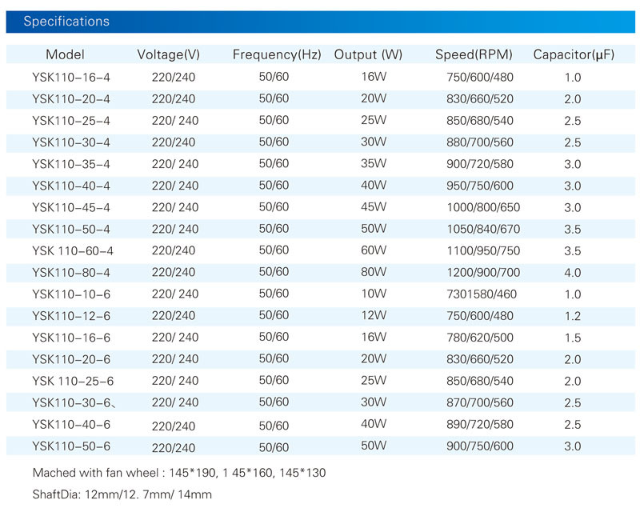Viewport: 640px width, 520px height.
Task: Click the Speed(RPM) column header
Action: click(x=474, y=55)
